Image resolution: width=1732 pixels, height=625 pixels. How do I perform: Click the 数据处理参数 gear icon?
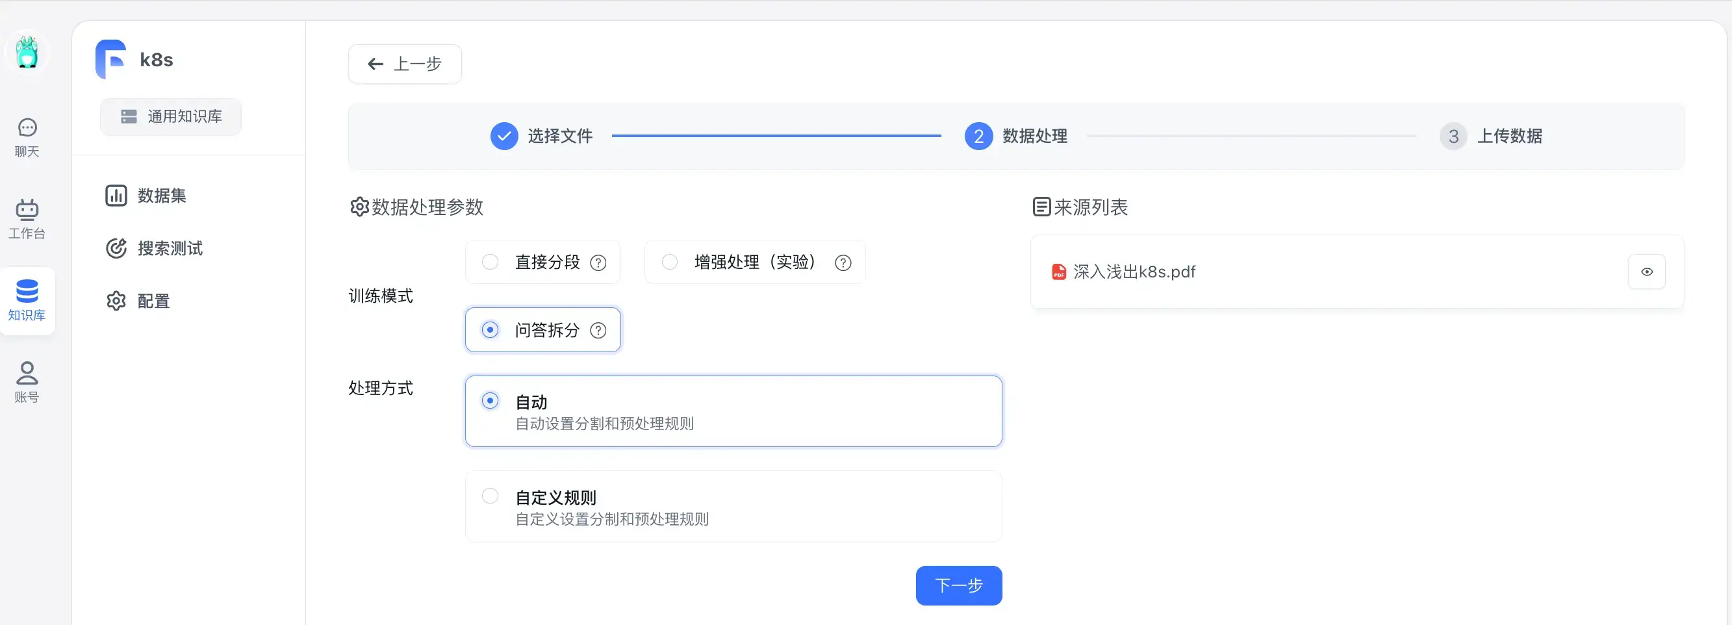pyautogui.click(x=359, y=207)
